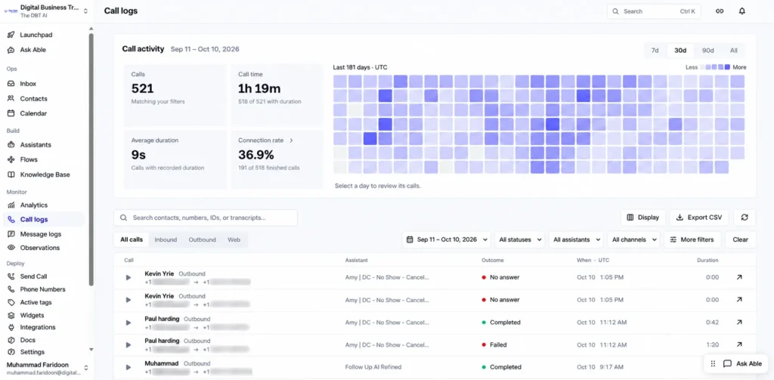Click the Display button
The width and height of the screenshot is (774, 380).
click(x=642, y=218)
